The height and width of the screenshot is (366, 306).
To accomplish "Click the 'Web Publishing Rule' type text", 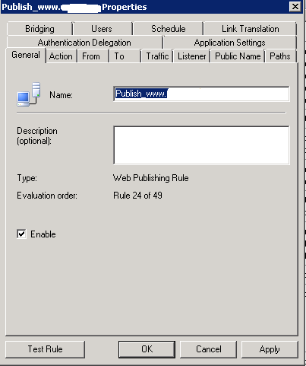I will (151, 178).
